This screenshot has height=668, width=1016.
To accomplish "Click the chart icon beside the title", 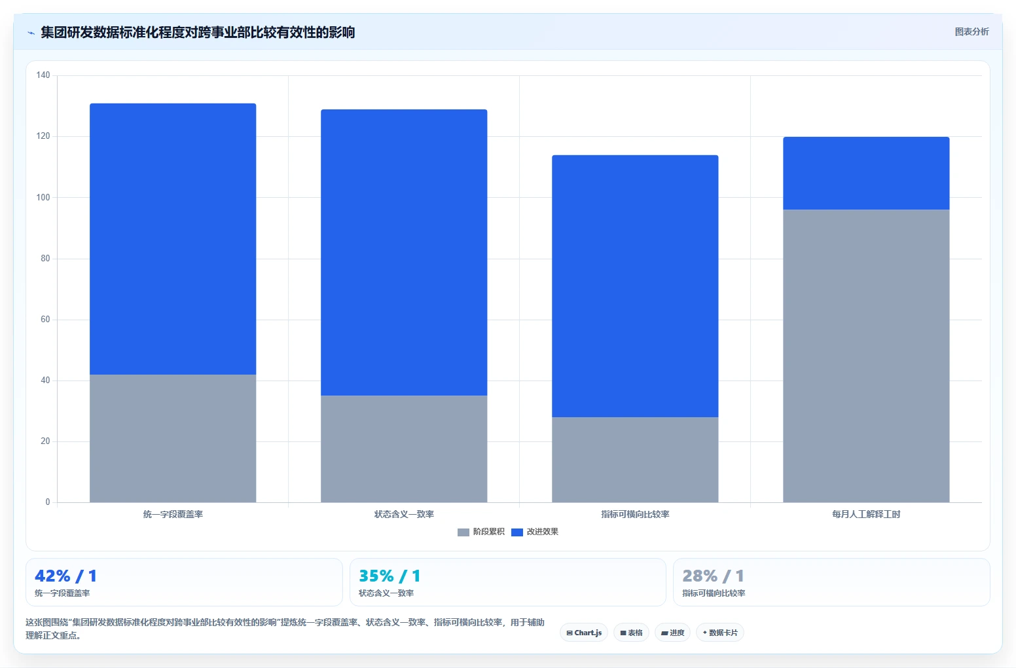I will [x=31, y=33].
